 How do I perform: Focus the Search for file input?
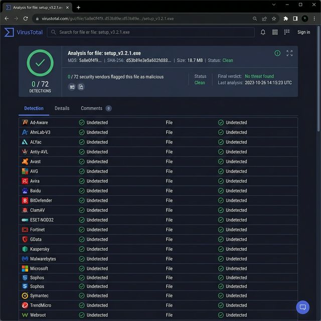point(150,32)
